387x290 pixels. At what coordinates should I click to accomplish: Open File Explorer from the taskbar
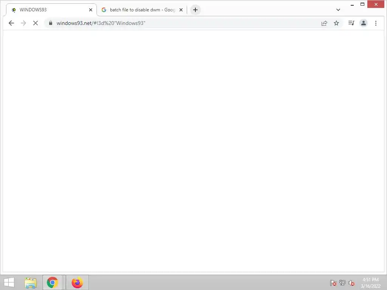pyautogui.click(x=31, y=282)
